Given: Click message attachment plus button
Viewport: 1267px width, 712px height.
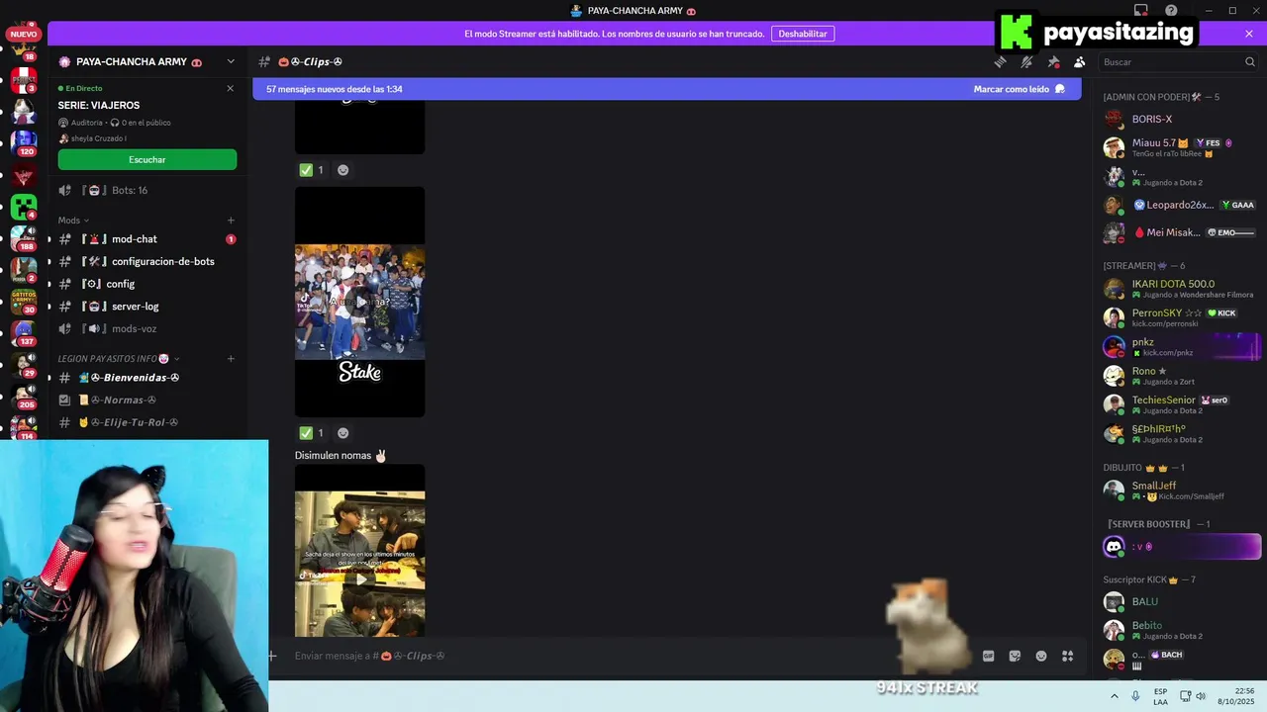Looking at the screenshot, I should (272, 656).
